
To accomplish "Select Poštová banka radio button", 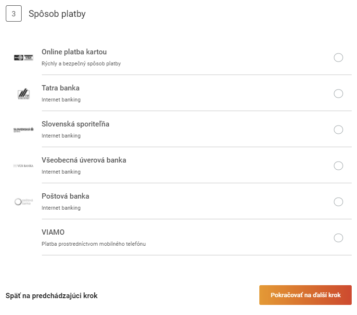I will point(338,202).
